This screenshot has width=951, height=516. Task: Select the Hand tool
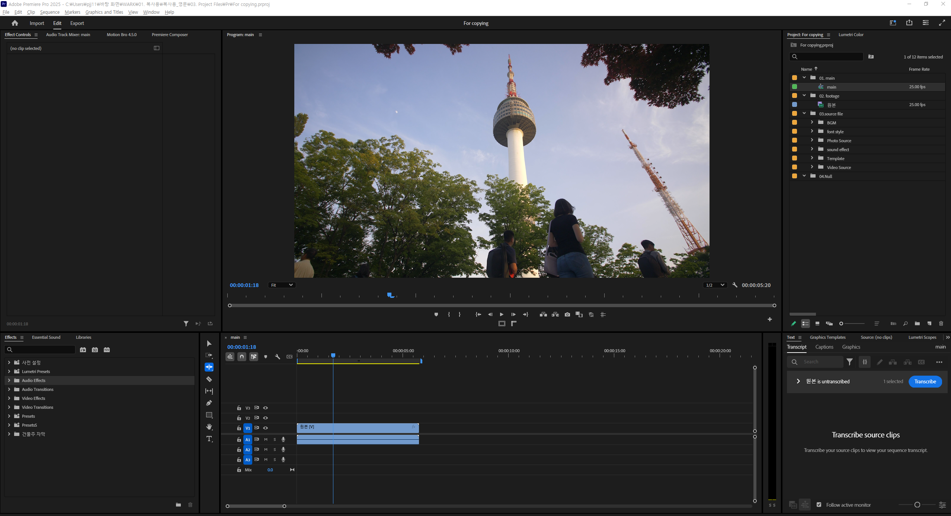pyautogui.click(x=209, y=427)
